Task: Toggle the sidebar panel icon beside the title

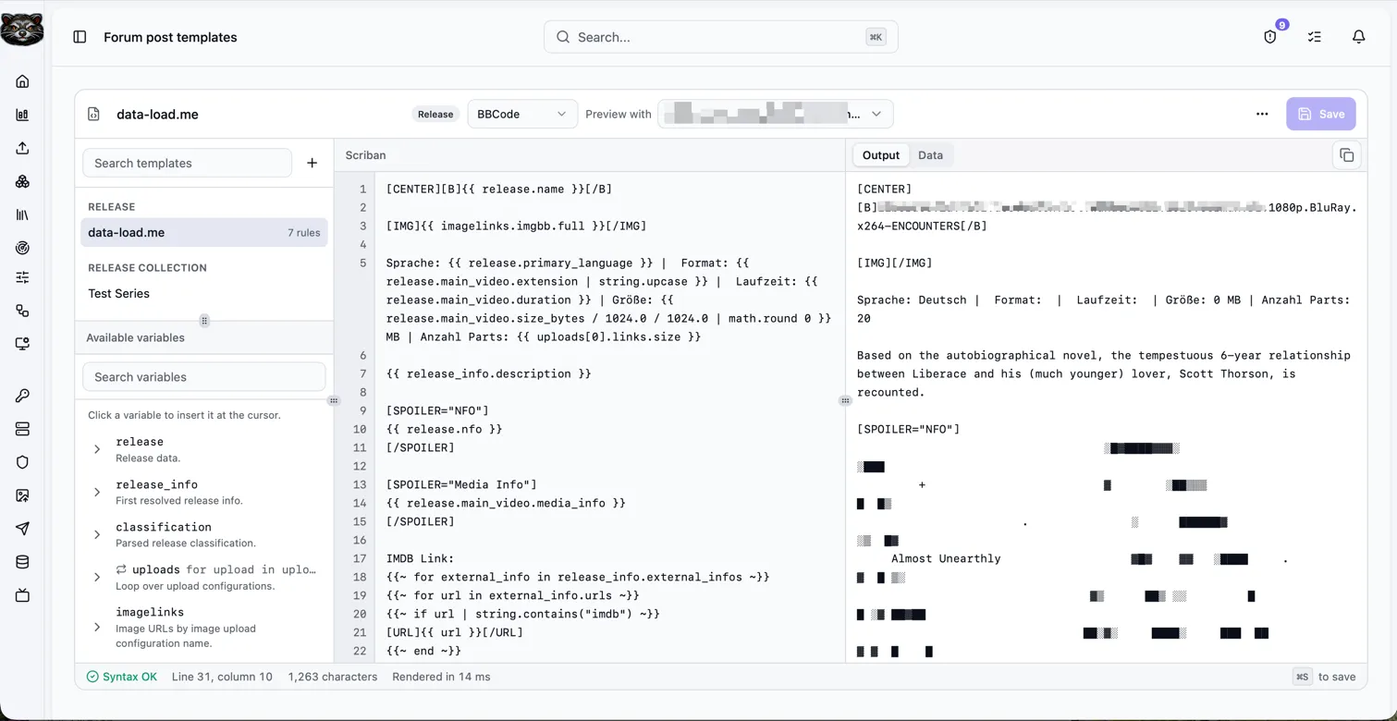Action: pyautogui.click(x=80, y=37)
